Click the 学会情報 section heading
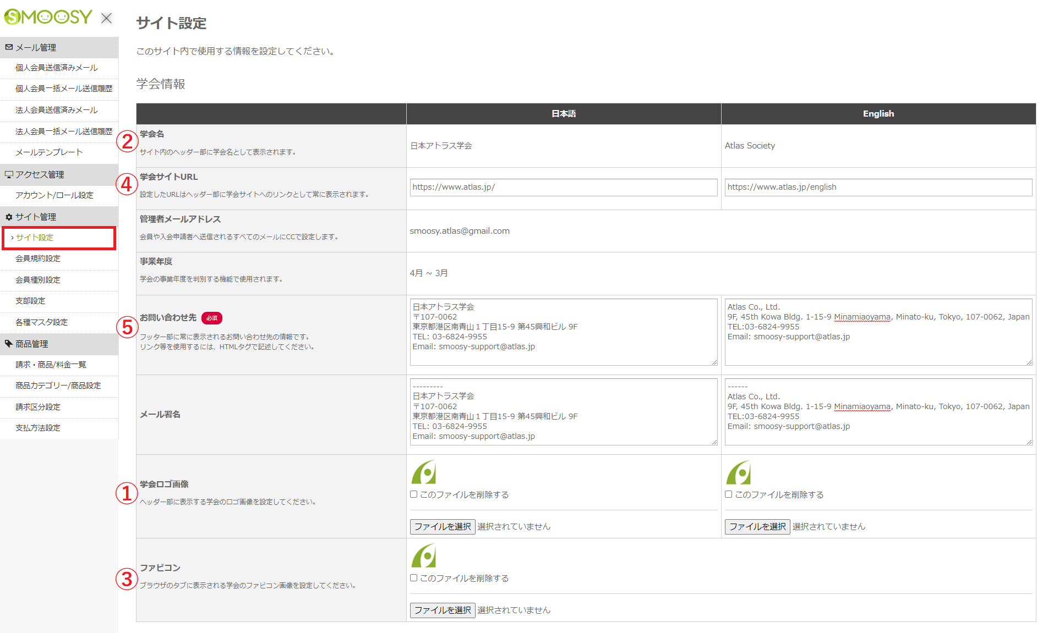 pyautogui.click(x=161, y=84)
